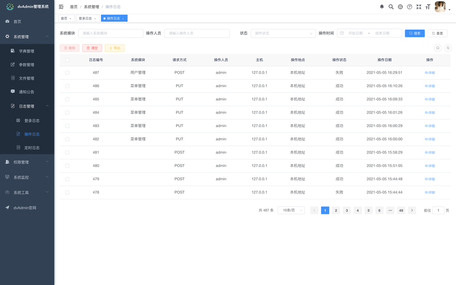Expand the 权限管理 sidebar menu
Image resolution: width=456 pixels, height=285 pixels.
tap(27, 162)
